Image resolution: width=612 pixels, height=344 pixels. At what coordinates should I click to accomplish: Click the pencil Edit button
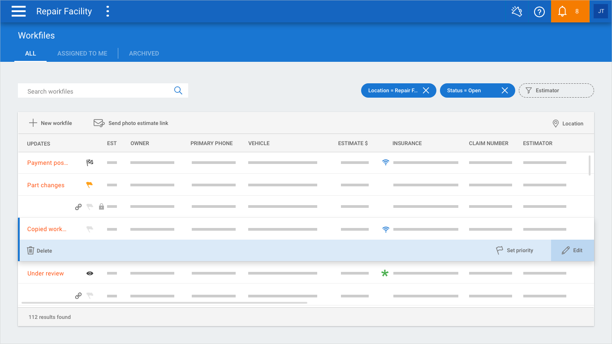573,250
